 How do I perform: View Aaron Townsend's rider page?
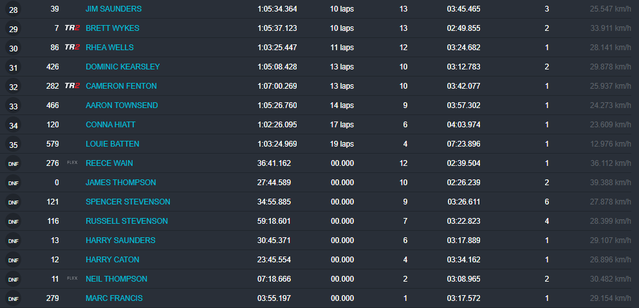click(122, 105)
